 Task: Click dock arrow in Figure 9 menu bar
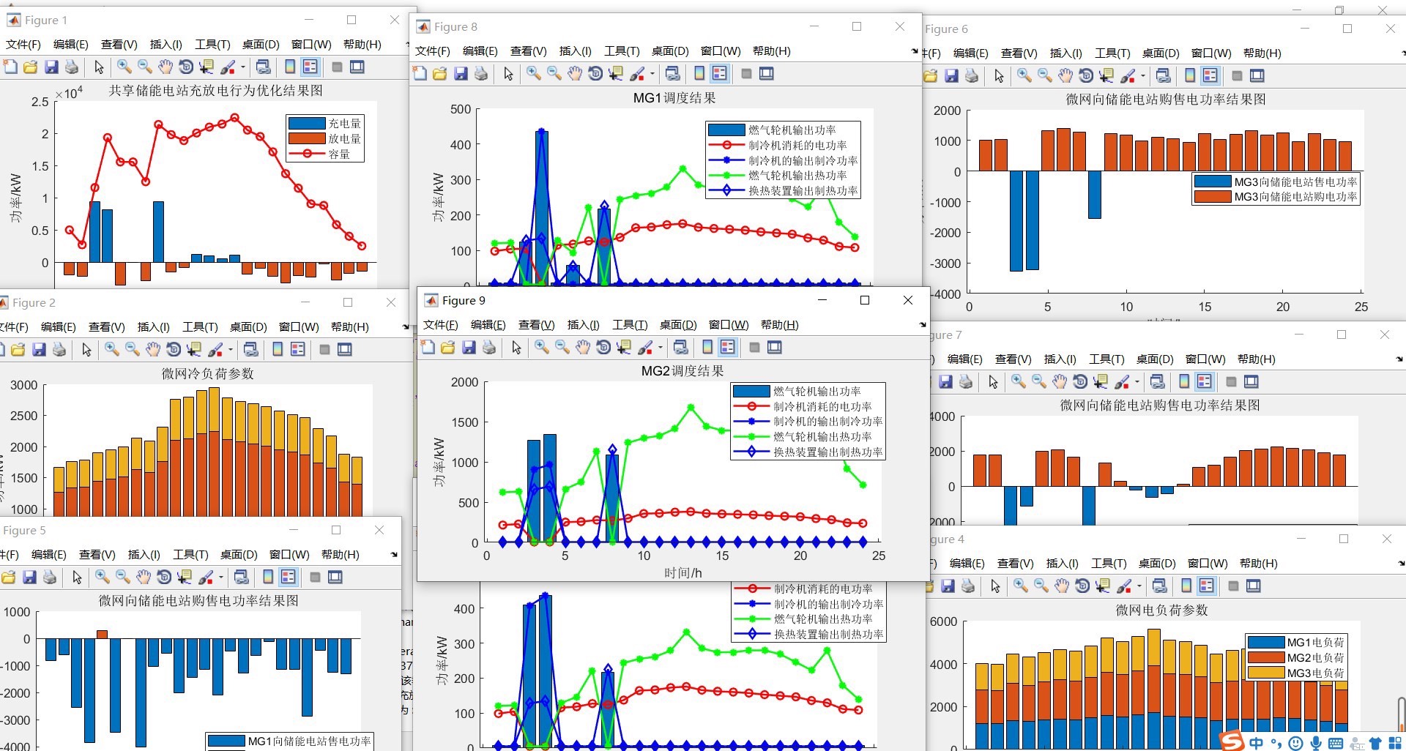tap(922, 324)
